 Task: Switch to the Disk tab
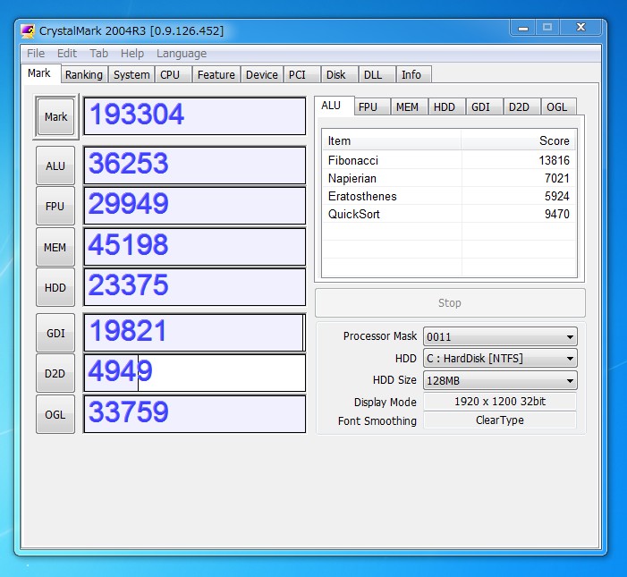[x=339, y=75]
